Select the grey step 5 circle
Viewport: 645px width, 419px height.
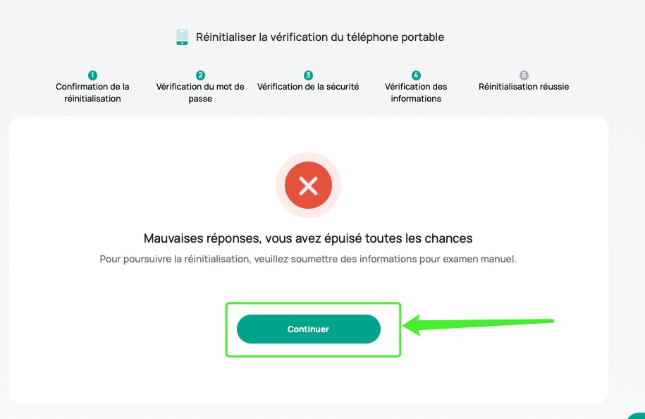524,75
